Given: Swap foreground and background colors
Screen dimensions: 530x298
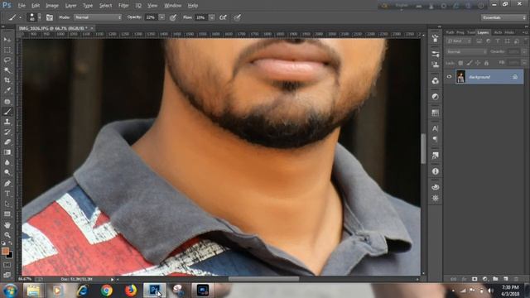Looking at the screenshot, I should [x=11, y=243].
